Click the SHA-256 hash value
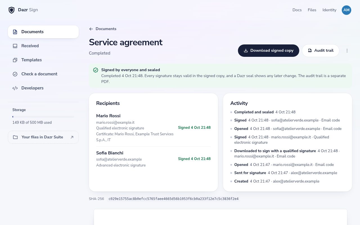 coord(174,199)
